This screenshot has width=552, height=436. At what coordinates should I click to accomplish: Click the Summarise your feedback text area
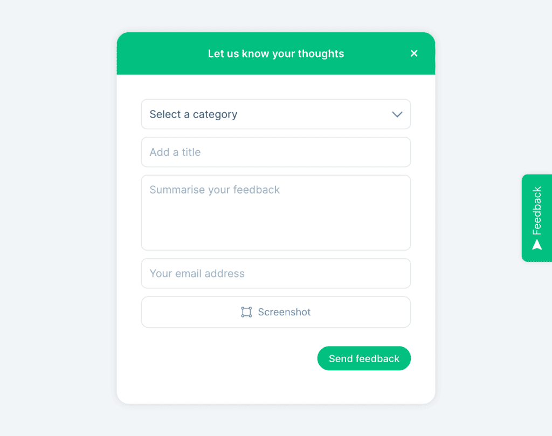coord(276,212)
